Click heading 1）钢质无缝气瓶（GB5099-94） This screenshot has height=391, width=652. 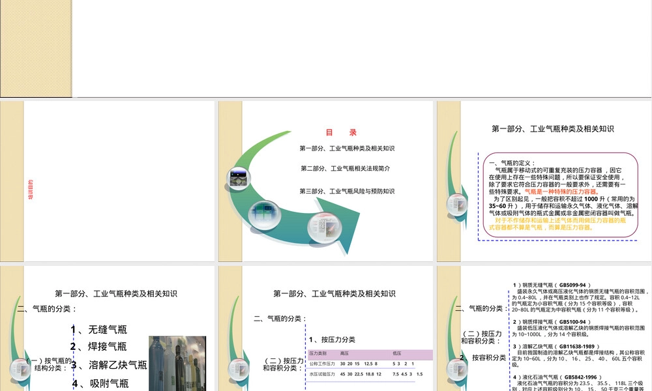[552, 285]
